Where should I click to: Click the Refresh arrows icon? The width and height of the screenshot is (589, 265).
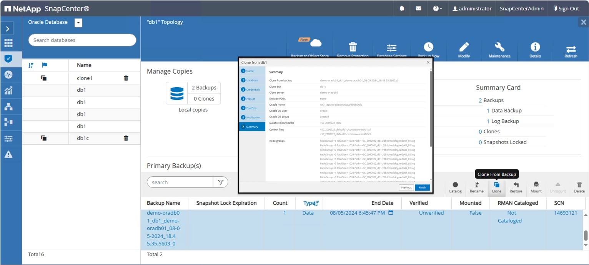coord(571,49)
